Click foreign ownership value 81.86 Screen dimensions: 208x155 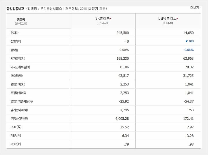(125, 67)
